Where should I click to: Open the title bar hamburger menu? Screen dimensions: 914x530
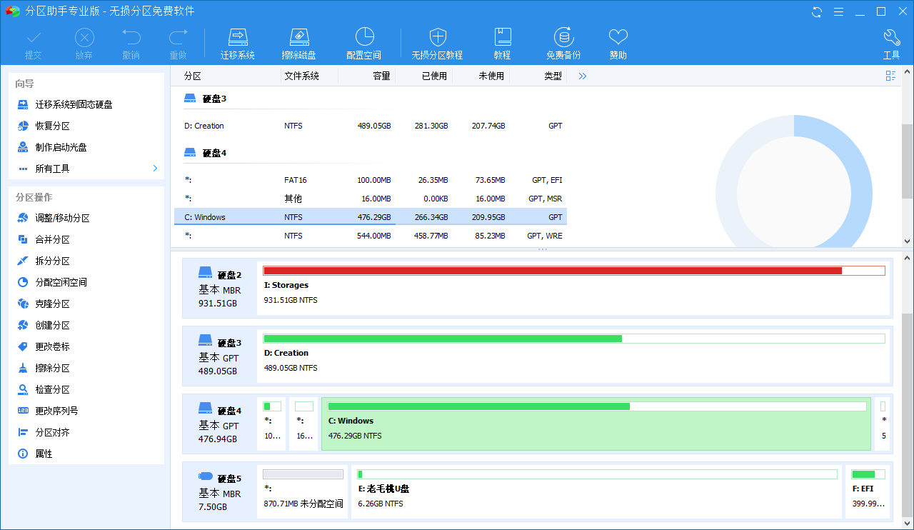pos(839,11)
